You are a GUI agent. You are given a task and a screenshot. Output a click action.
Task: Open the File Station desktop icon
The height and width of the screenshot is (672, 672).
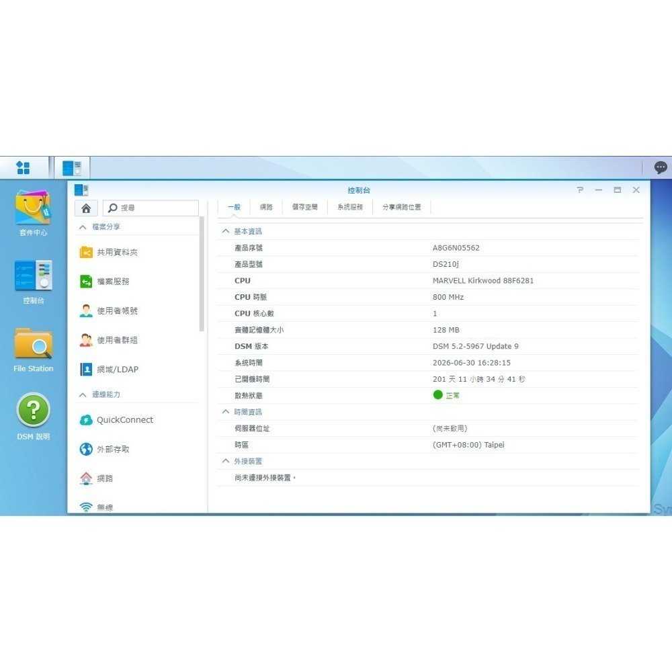tap(34, 343)
